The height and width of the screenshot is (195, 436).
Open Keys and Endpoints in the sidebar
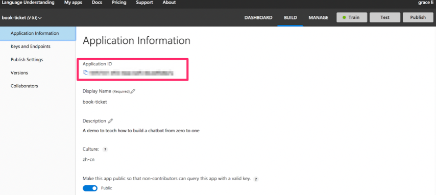31,46
